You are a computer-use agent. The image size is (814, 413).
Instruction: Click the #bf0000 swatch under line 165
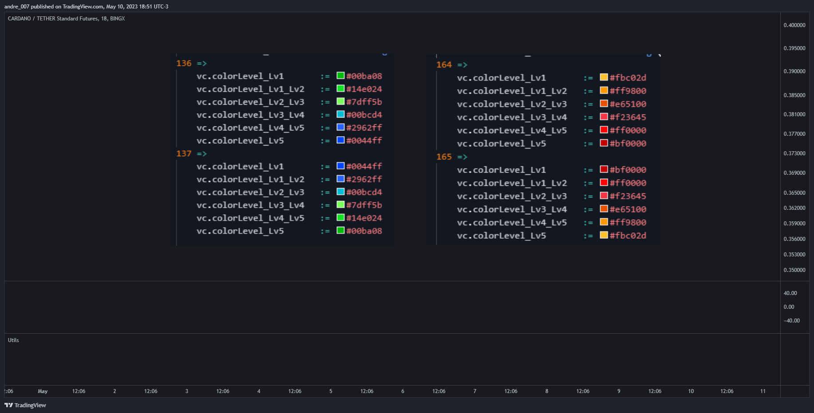[x=604, y=169]
